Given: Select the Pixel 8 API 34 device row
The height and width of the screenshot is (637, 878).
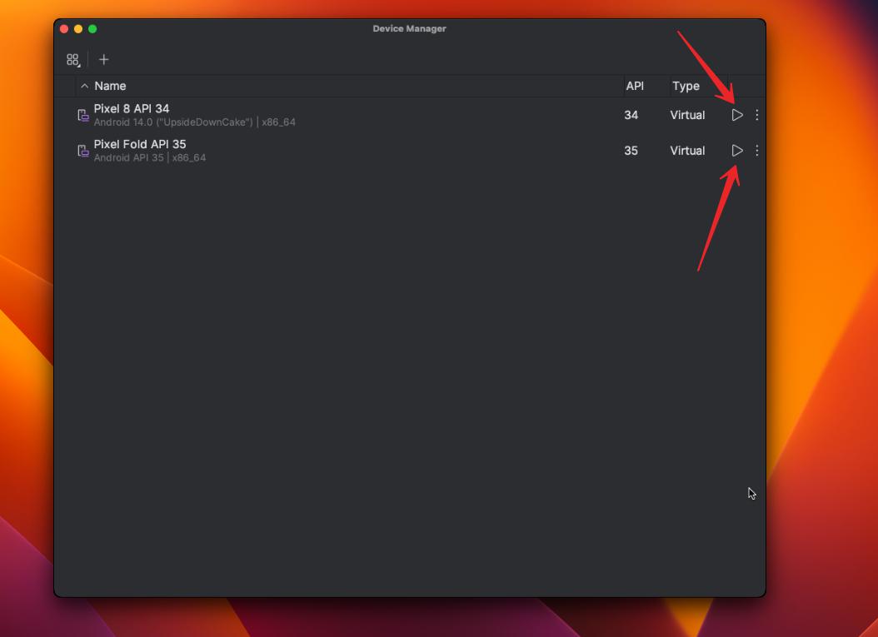Looking at the screenshot, I should [x=410, y=115].
